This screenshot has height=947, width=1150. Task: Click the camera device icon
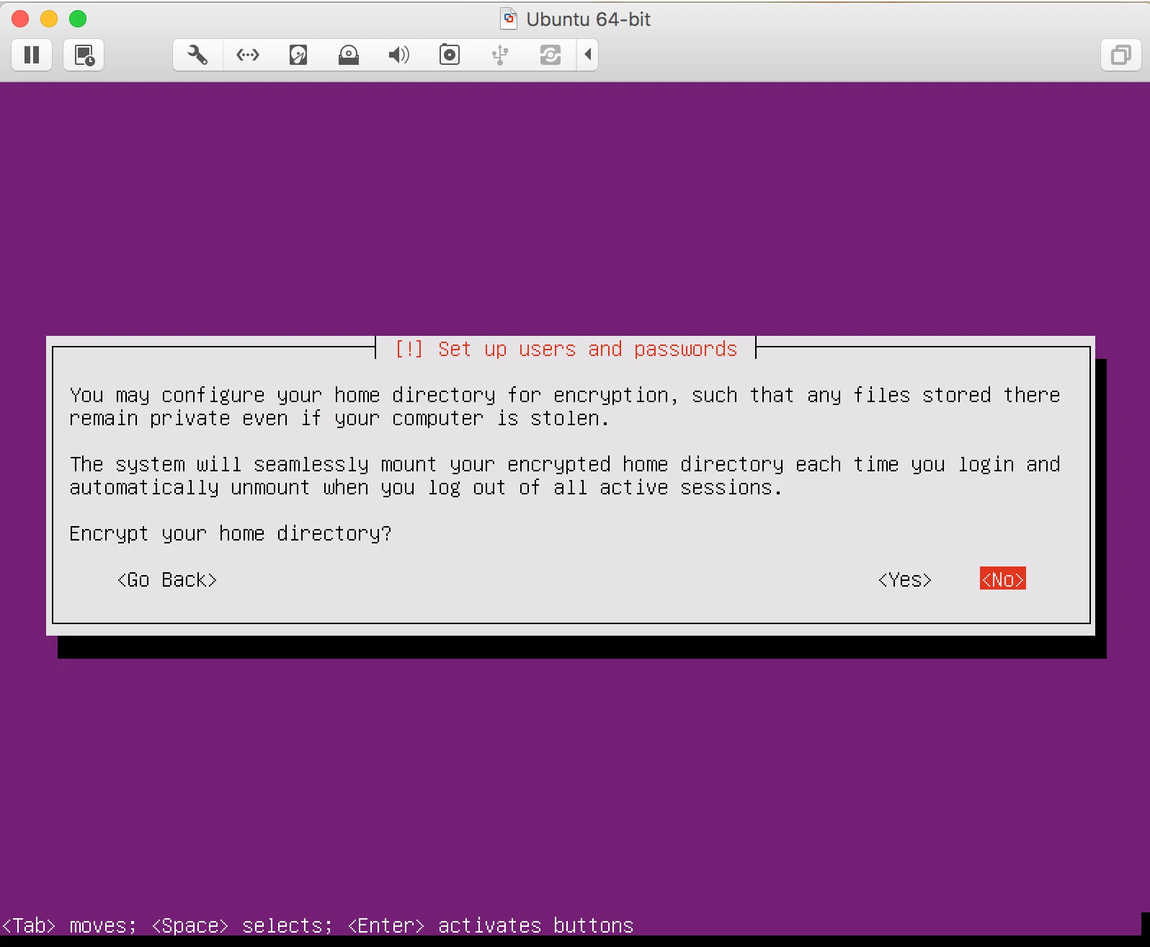[x=450, y=55]
